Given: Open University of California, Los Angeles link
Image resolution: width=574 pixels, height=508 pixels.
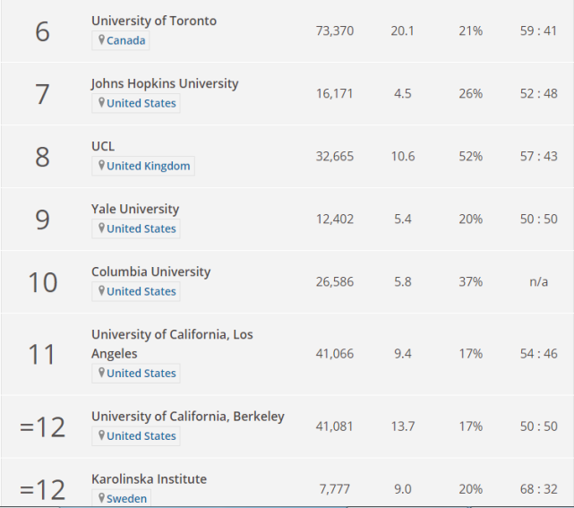Looking at the screenshot, I should pyautogui.click(x=171, y=334).
